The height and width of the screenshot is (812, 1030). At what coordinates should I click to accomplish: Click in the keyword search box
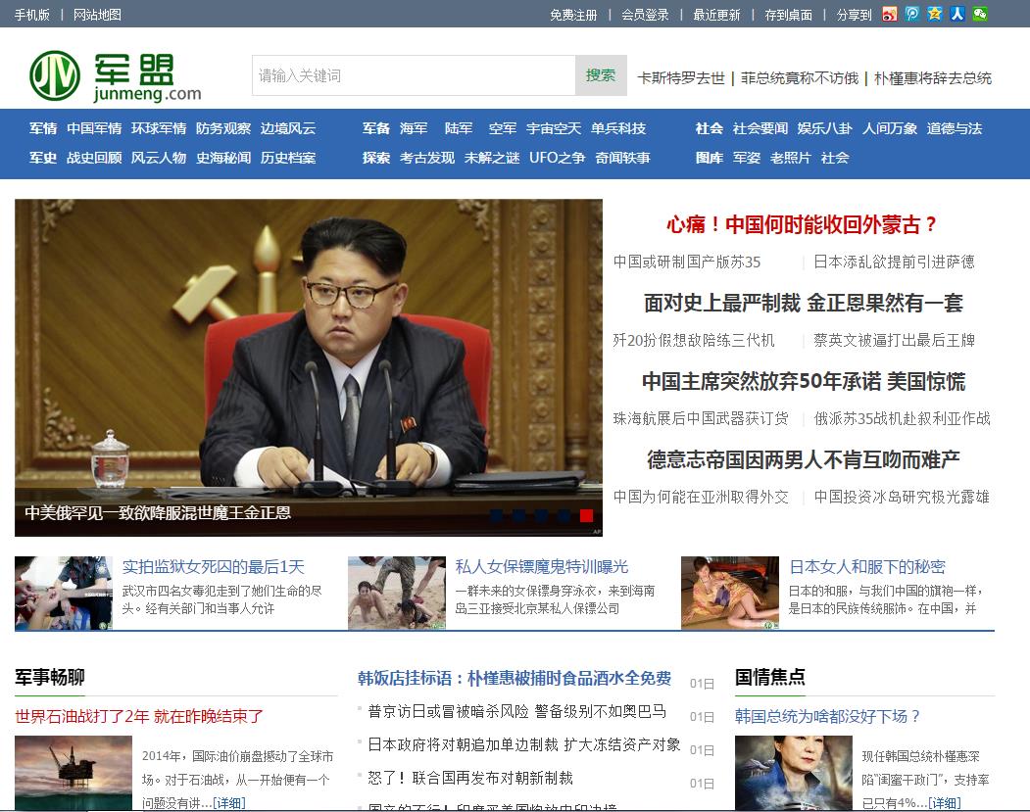[414, 75]
